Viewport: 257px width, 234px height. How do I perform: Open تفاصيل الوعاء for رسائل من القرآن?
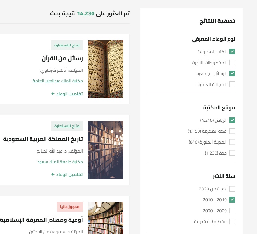(67, 94)
